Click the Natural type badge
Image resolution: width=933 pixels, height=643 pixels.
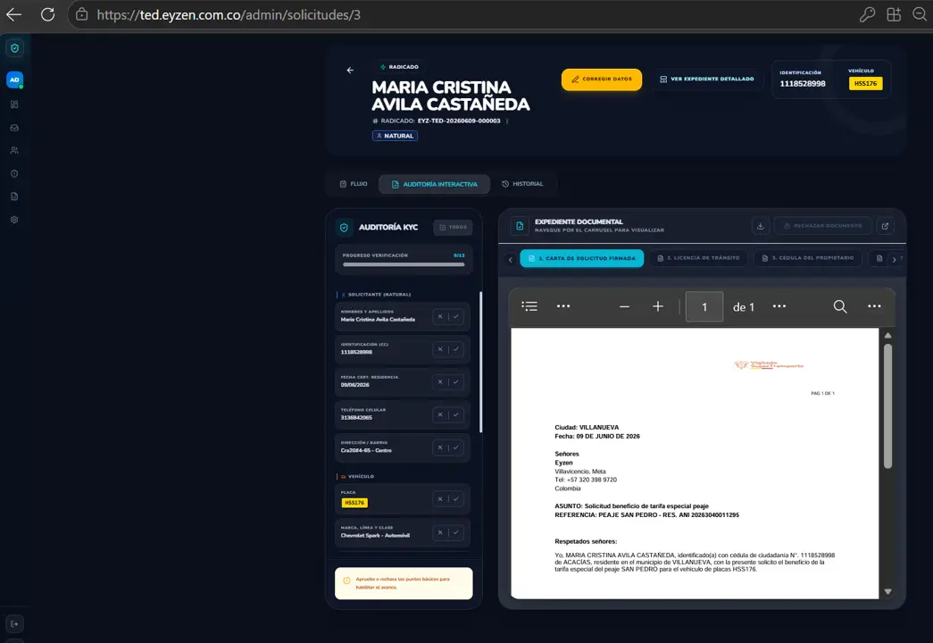tap(396, 136)
